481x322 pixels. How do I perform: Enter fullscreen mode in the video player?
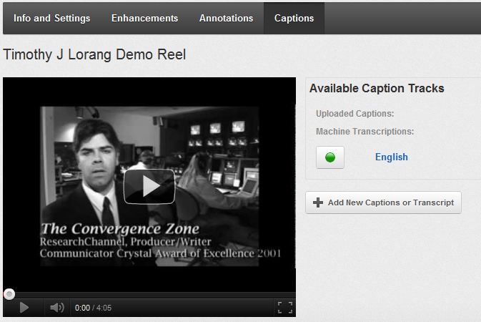tap(285, 307)
